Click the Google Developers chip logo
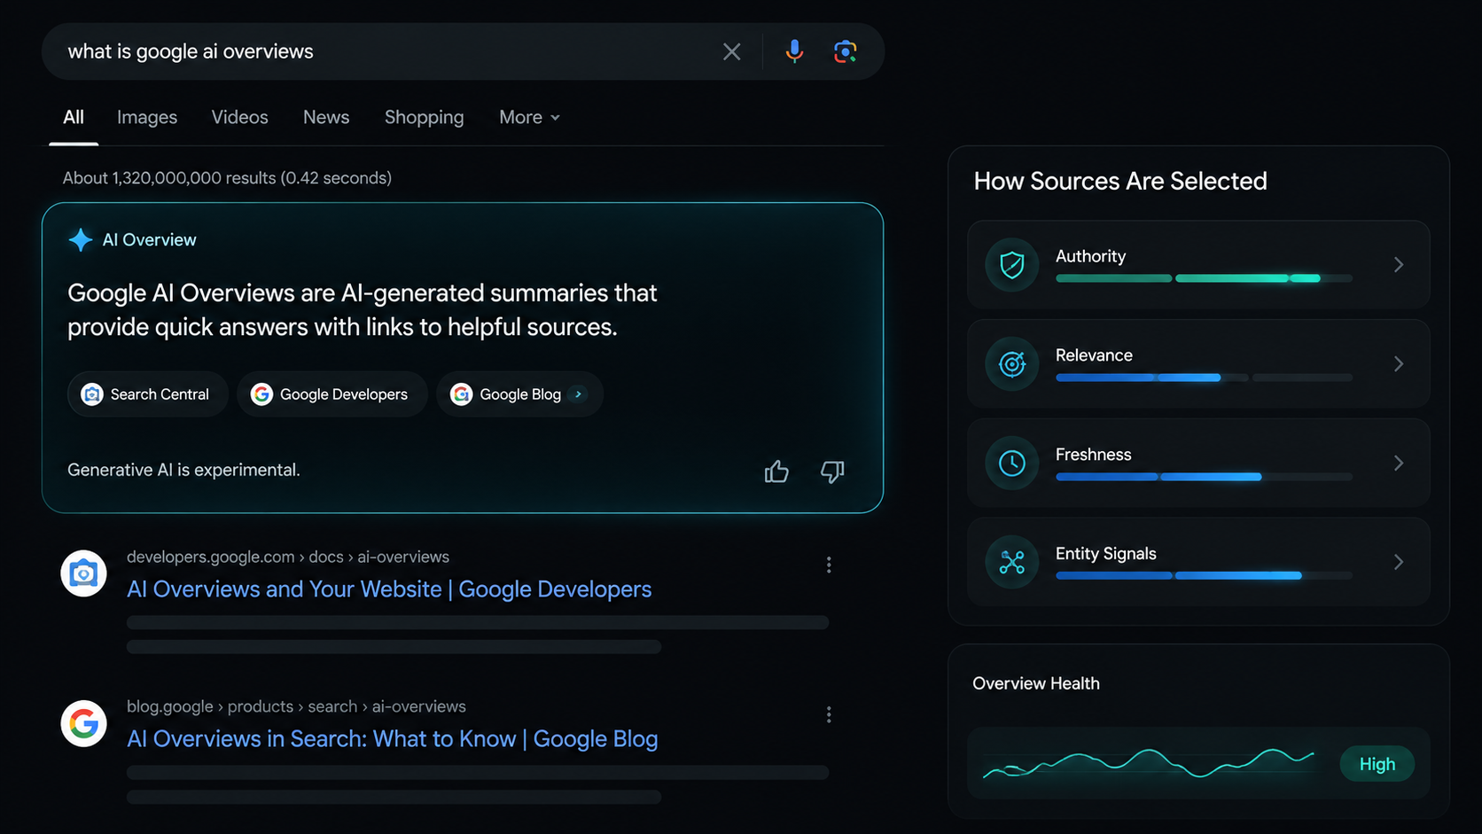This screenshot has width=1482, height=834. tap(261, 394)
